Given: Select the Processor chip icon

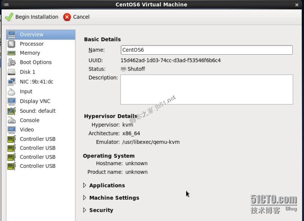Looking at the screenshot, I should pos(11,44).
